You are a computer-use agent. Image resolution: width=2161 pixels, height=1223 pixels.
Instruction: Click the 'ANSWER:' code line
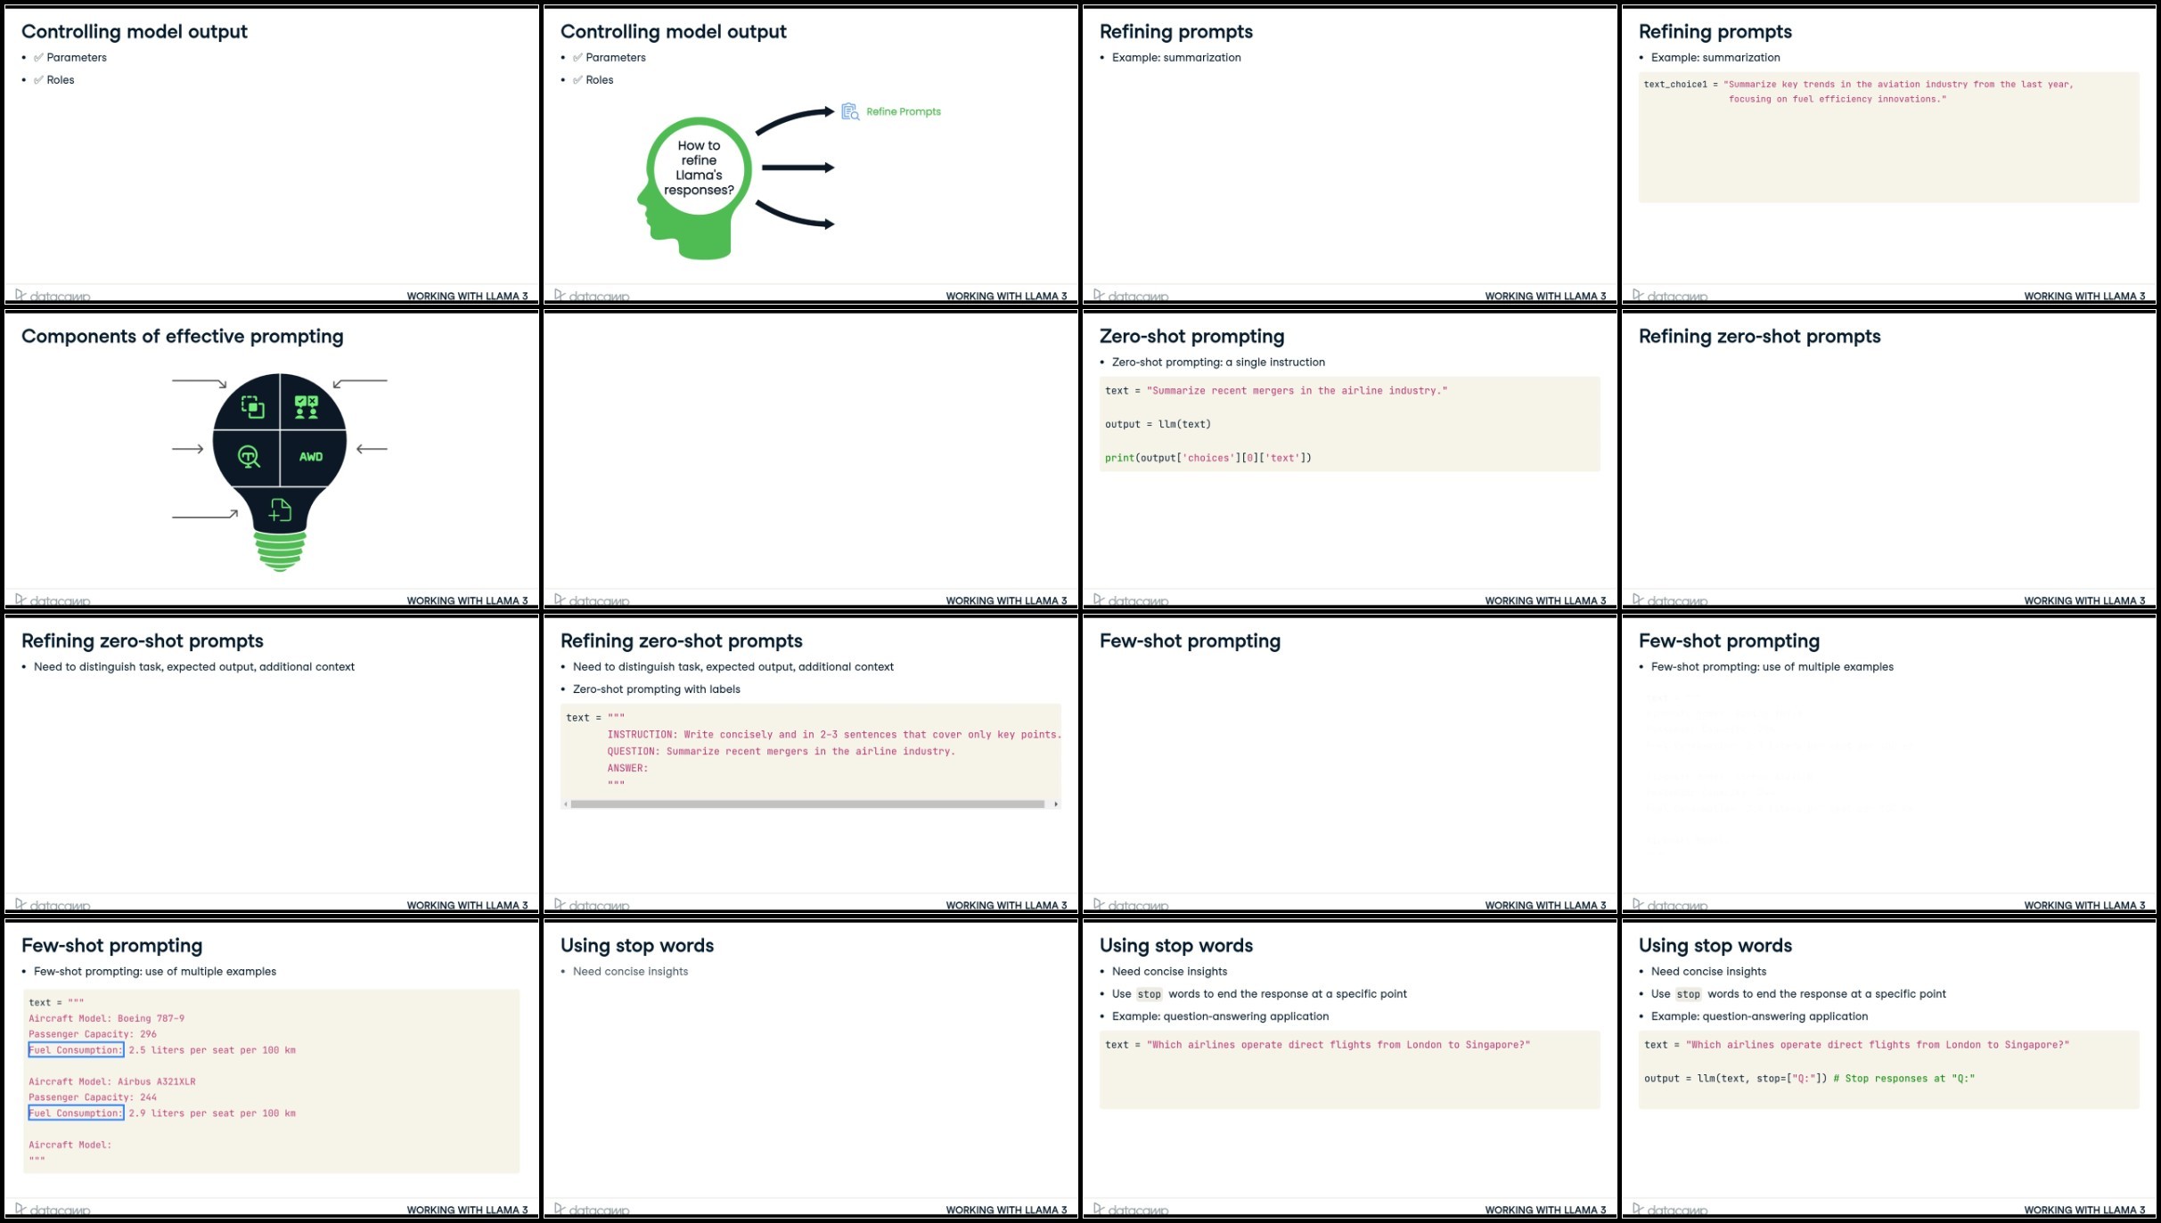[x=627, y=768]
